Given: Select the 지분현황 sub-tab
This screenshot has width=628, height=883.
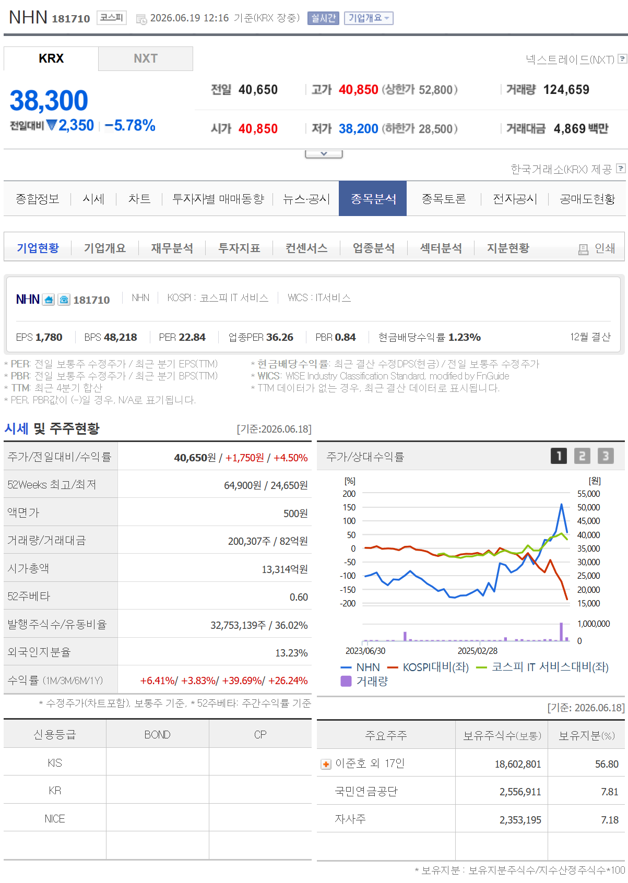Looking at the screenshot, I should pos(508,248).
